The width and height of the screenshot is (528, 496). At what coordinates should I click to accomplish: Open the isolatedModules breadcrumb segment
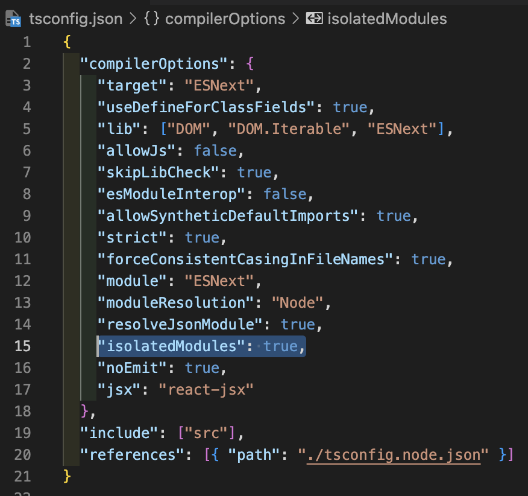point(386,19)
